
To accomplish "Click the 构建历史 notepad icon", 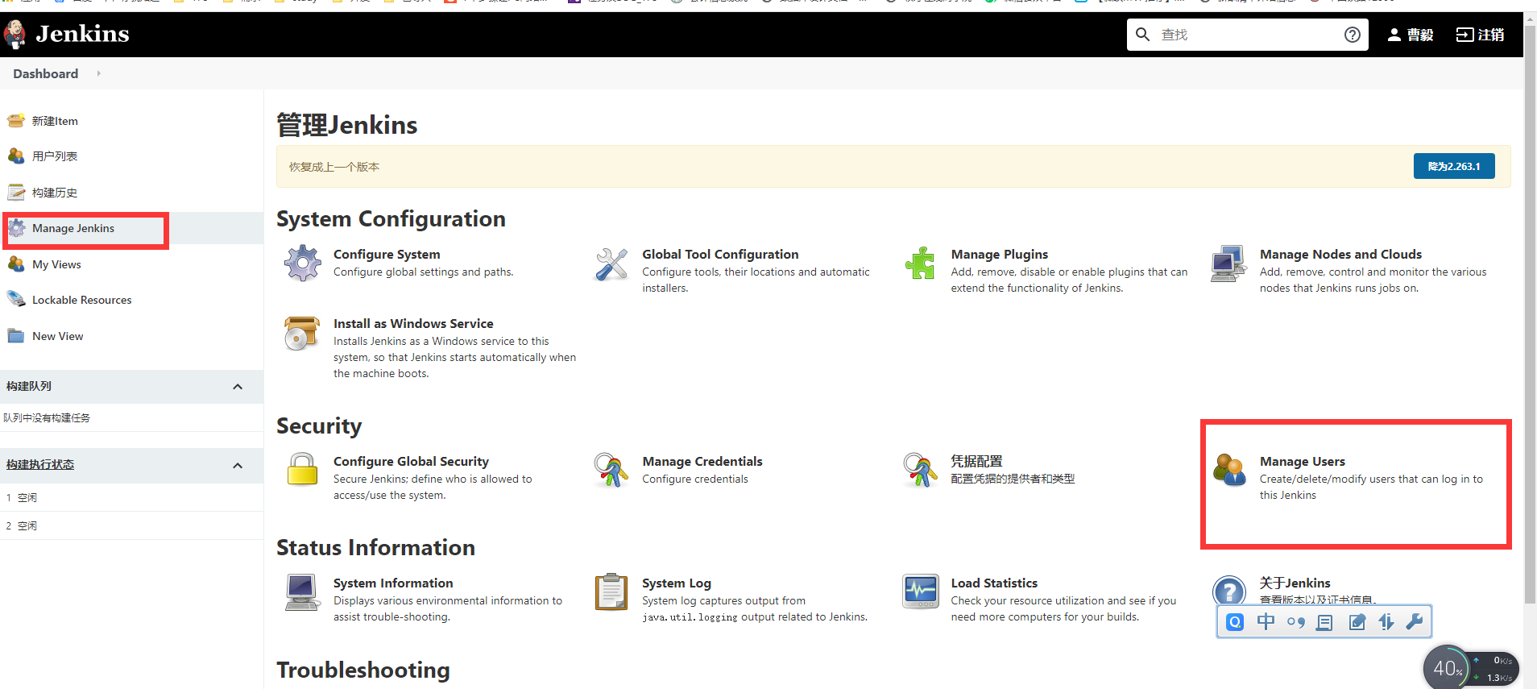I will 16,193.
